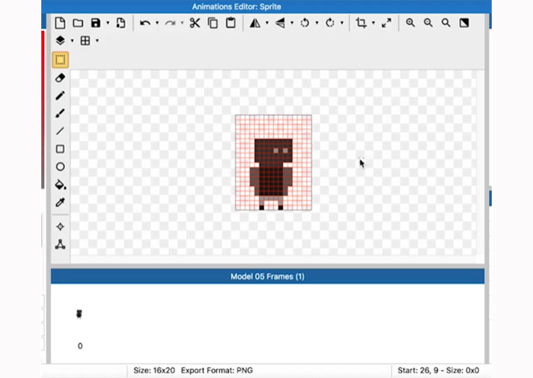This screenshot has width=533, height=378.
Task: Create a new image with New icon
Action: tap(60, 23)
